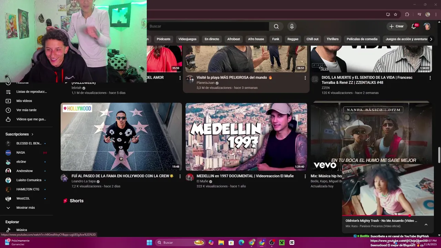This screenshot has width=441, height=248.
Task: Open the Hollywood Walk of Fame thumbnail
Action: [x=121, y=137]
